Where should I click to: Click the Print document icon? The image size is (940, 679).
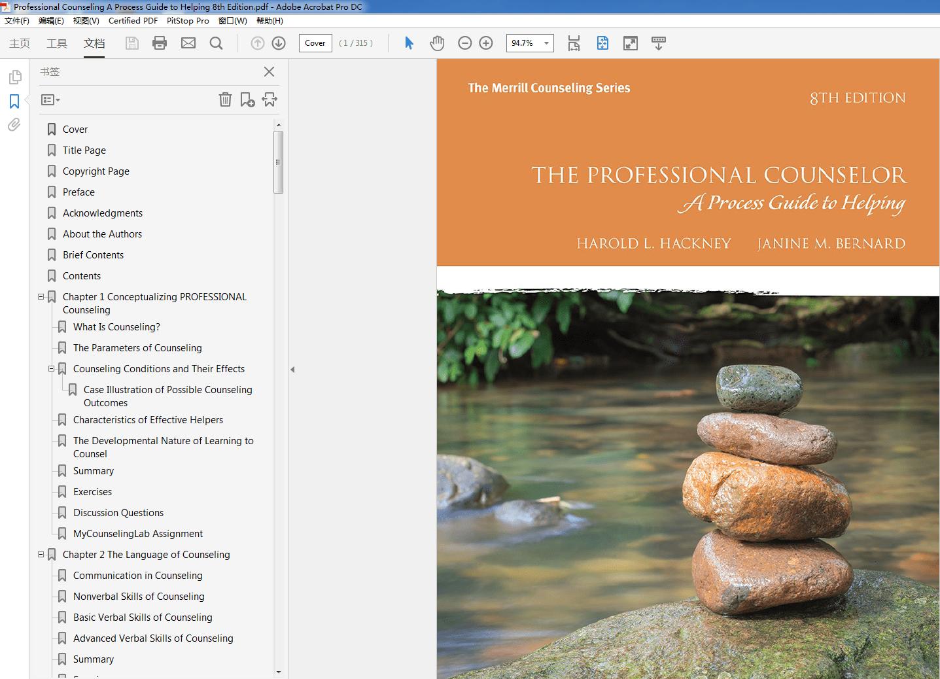point(160,43)
